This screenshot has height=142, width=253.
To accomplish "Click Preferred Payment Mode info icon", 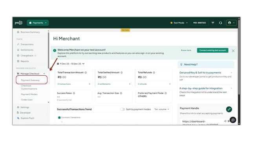I will click(x=165, y=93).
